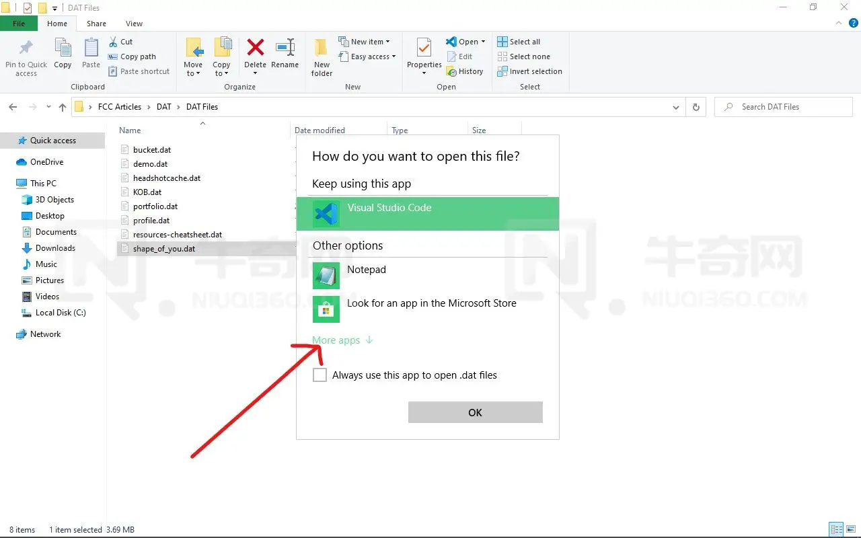Select the demo.dat file
This screenshot has height=538, width=861.
click(x=150, y=164)
